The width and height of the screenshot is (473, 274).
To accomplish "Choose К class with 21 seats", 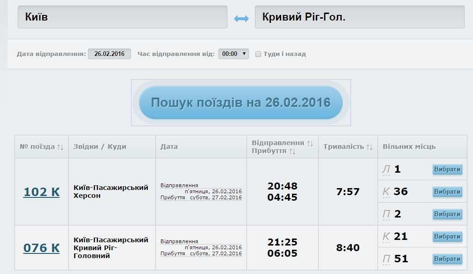I will 447,237.
